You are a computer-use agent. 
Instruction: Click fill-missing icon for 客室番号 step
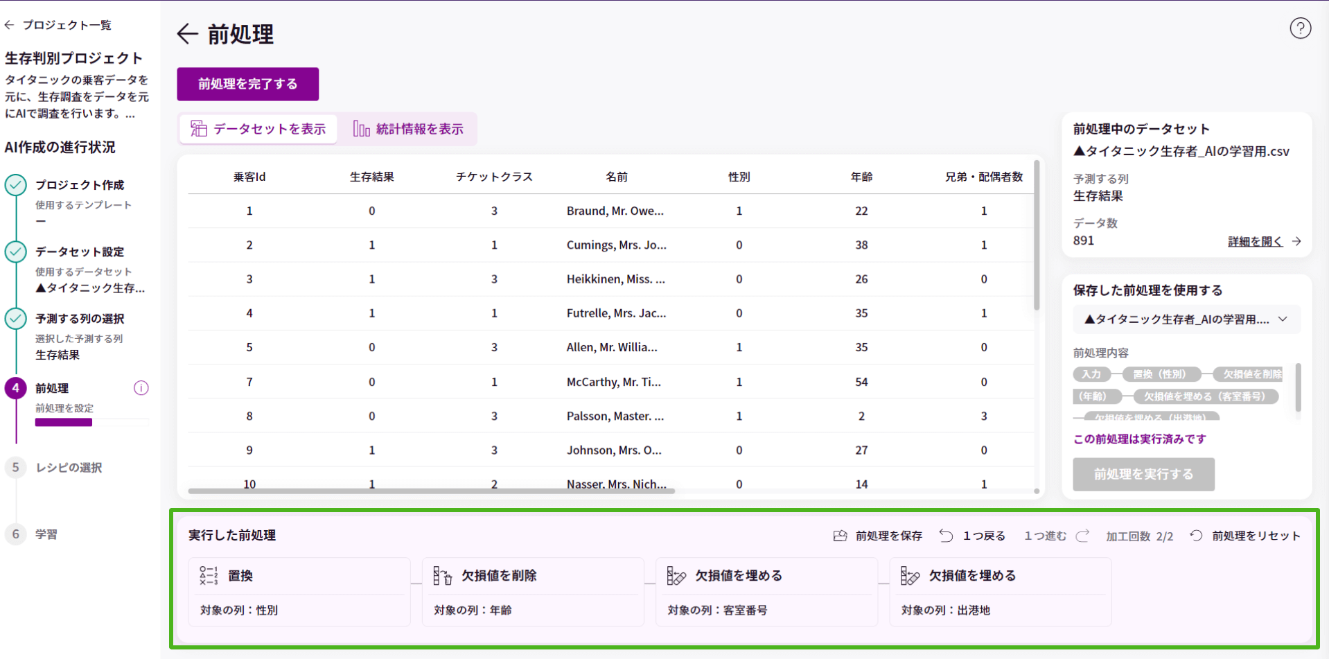click(x=676, y=575)
